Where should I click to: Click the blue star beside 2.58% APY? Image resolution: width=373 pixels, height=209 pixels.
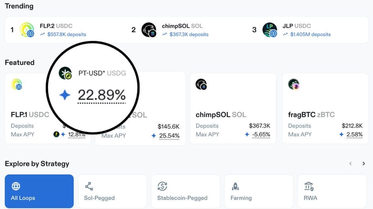click(x=342, y=134)
